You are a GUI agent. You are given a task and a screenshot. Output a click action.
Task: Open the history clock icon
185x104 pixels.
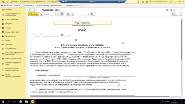point(143,2)
